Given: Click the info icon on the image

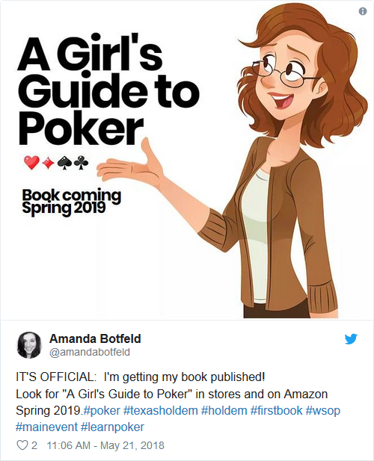Looking at the screenshot, I should pyautogui.click(x=363, y=11).
